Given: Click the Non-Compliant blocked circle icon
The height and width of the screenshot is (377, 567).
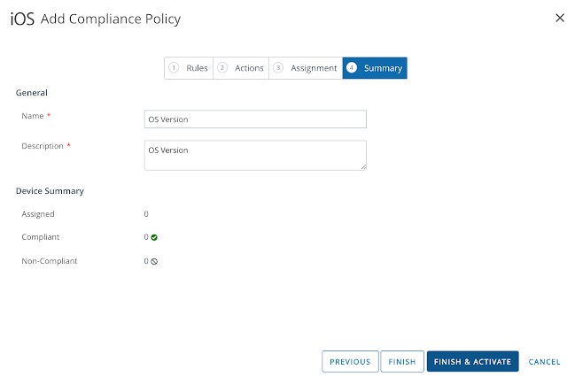Looking at the screenshot, I should coord(154,262).
